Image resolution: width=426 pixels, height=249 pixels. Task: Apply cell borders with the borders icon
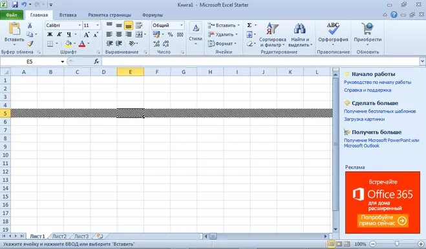point(50,43)
